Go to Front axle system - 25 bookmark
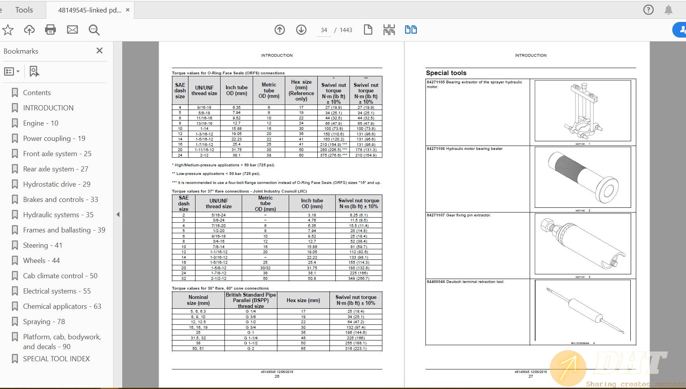This screenshot has height=389, width=686. (x=57, y=154)
